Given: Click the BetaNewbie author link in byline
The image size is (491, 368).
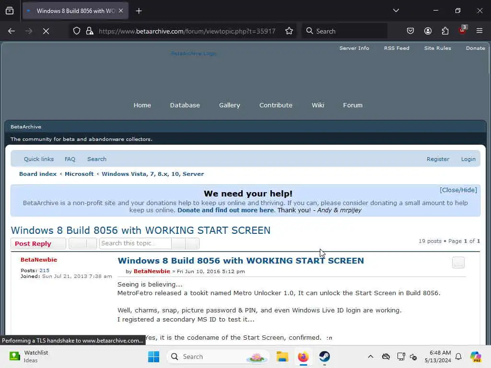Looking at the screenshot, I should pos(152,271).
